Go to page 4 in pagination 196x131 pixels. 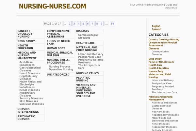[x=79, y=24]
